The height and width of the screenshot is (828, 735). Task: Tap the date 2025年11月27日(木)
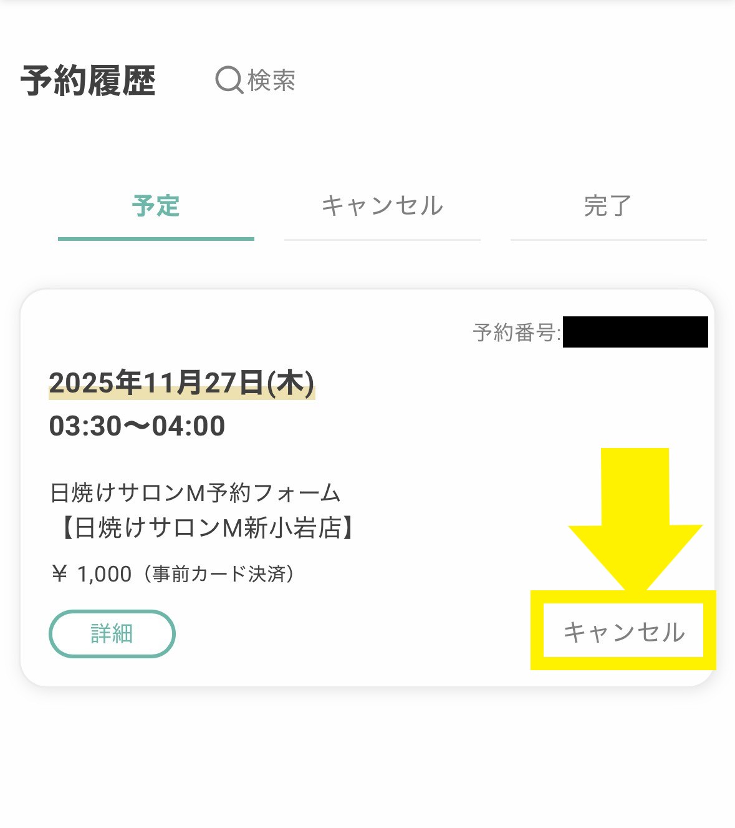pos(181,382)
